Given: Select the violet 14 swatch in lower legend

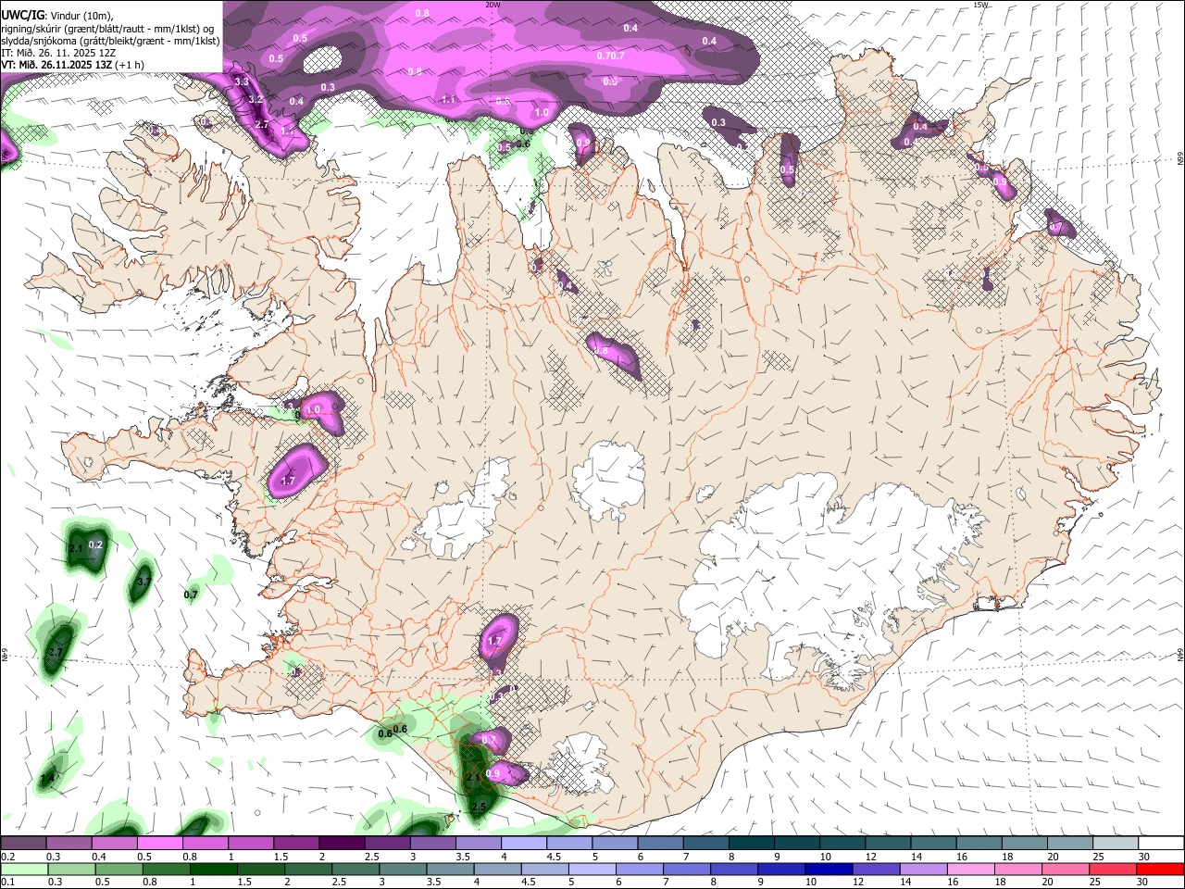Looking at the screenshot, I should [x=922, y=869].
